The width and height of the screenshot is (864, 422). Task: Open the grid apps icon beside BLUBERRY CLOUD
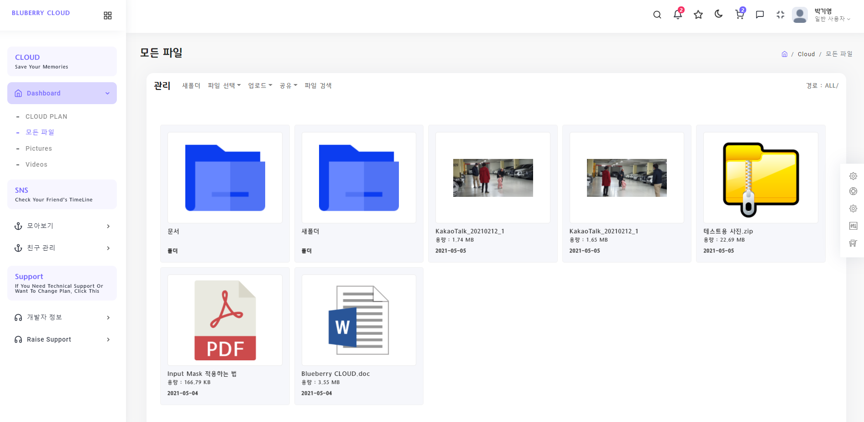108,15
